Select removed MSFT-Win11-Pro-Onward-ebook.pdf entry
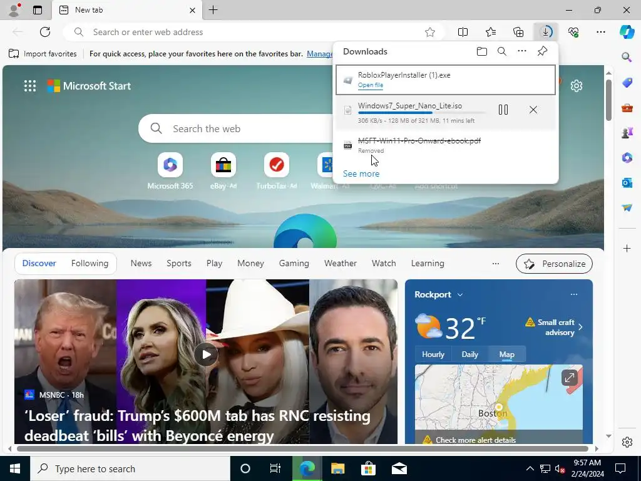This screenshot has height=481, width=641. [x=445, y=145]
